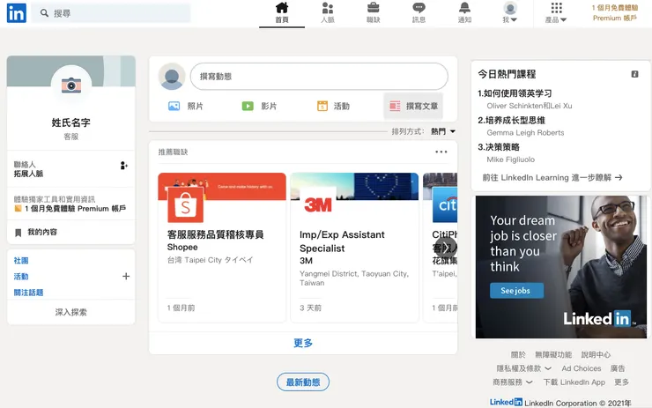The width and height of the screenshot is (652, 408).
Task: Click the 深入探索 discover more button
Action: click(x=71, y=312)
